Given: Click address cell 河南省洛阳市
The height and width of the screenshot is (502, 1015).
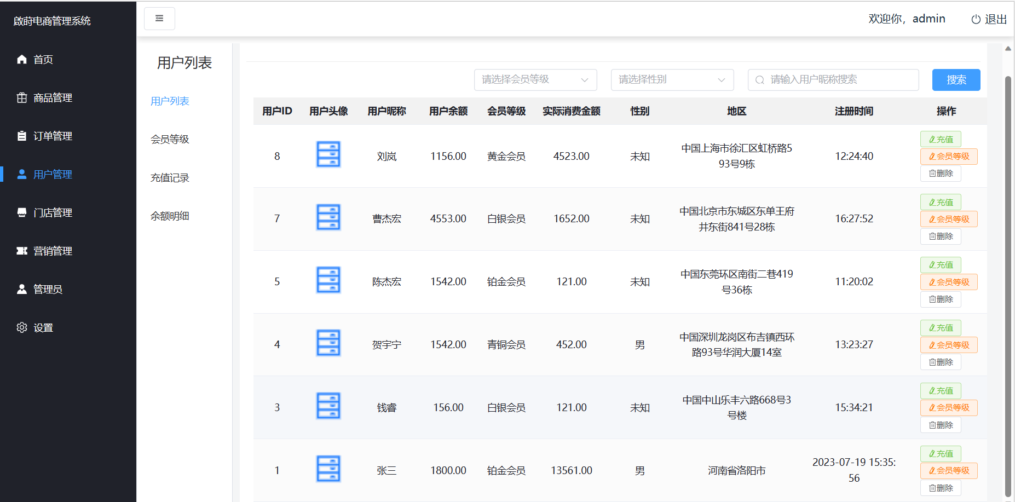Looking at the screenshot, I should pos(736,471).
